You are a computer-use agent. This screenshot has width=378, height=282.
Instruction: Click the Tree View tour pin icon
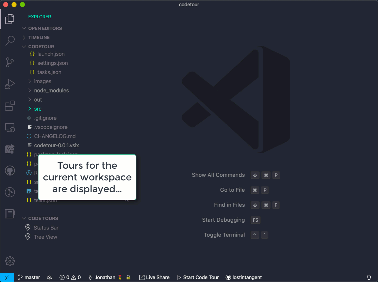click(28, 237)
